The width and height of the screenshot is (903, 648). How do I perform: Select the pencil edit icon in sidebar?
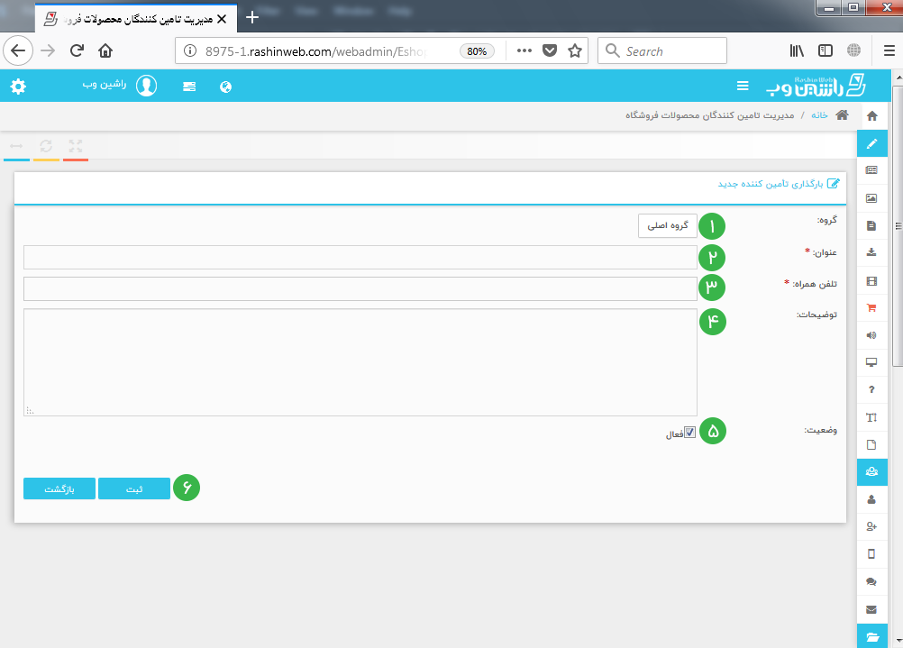click(x=871, y=143)
